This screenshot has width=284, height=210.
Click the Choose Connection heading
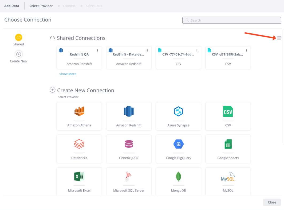28,20
